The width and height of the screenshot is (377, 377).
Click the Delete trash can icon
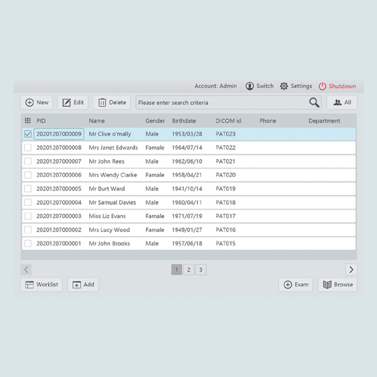coord(102,102)
